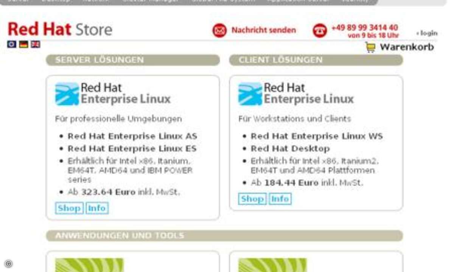Select the Anwendungen und Tools section header
This screenshot has height=272, width=454.
point(224,236)
